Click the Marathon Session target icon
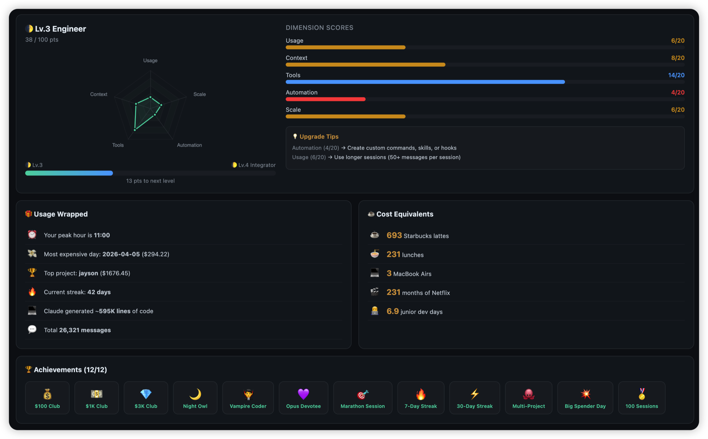 [363, 394]
